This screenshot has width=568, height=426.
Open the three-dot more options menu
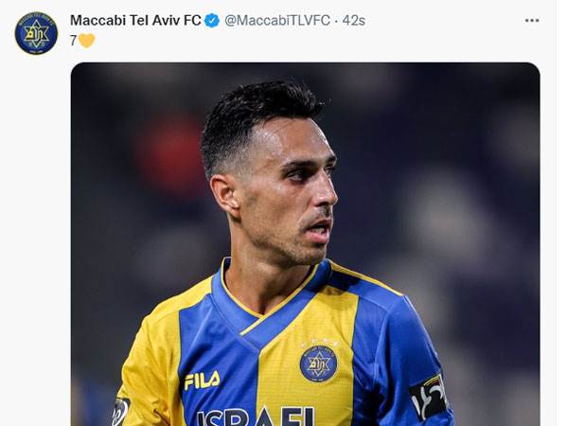point(532,21)
